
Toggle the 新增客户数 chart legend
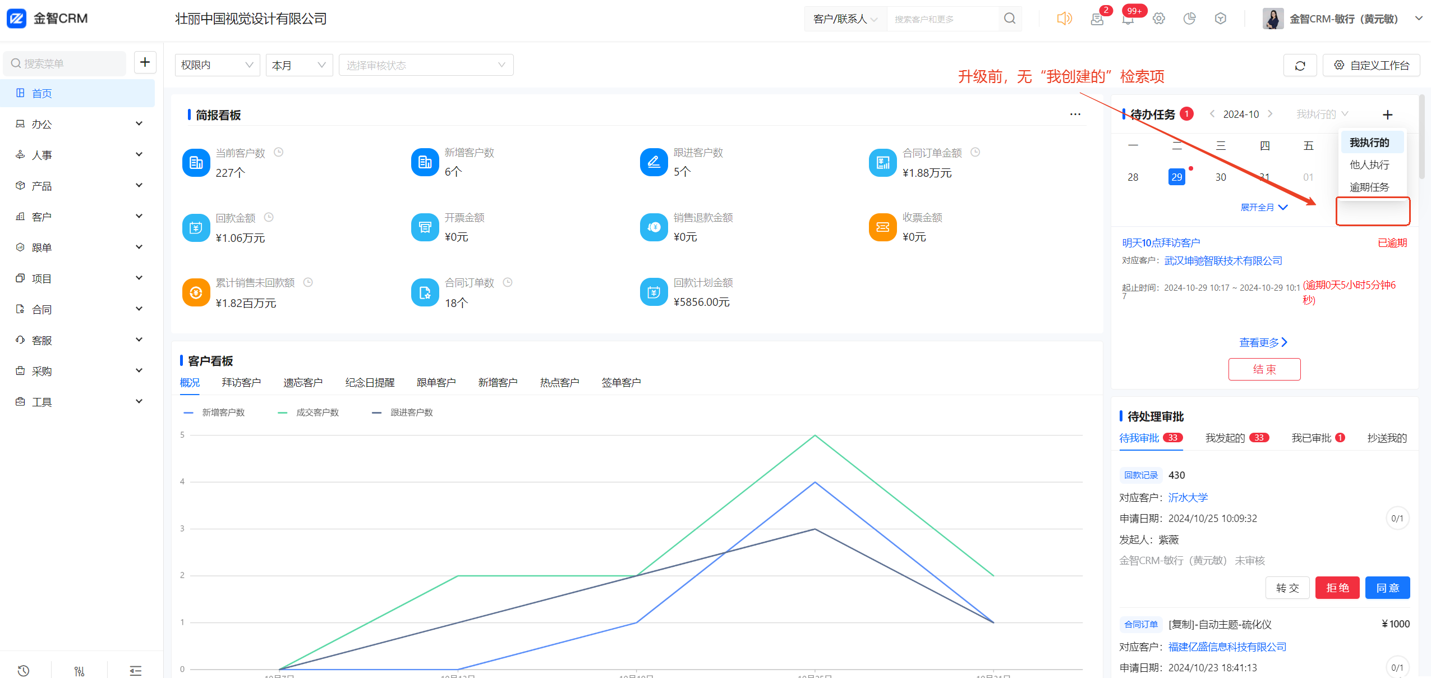click(214, 413)
